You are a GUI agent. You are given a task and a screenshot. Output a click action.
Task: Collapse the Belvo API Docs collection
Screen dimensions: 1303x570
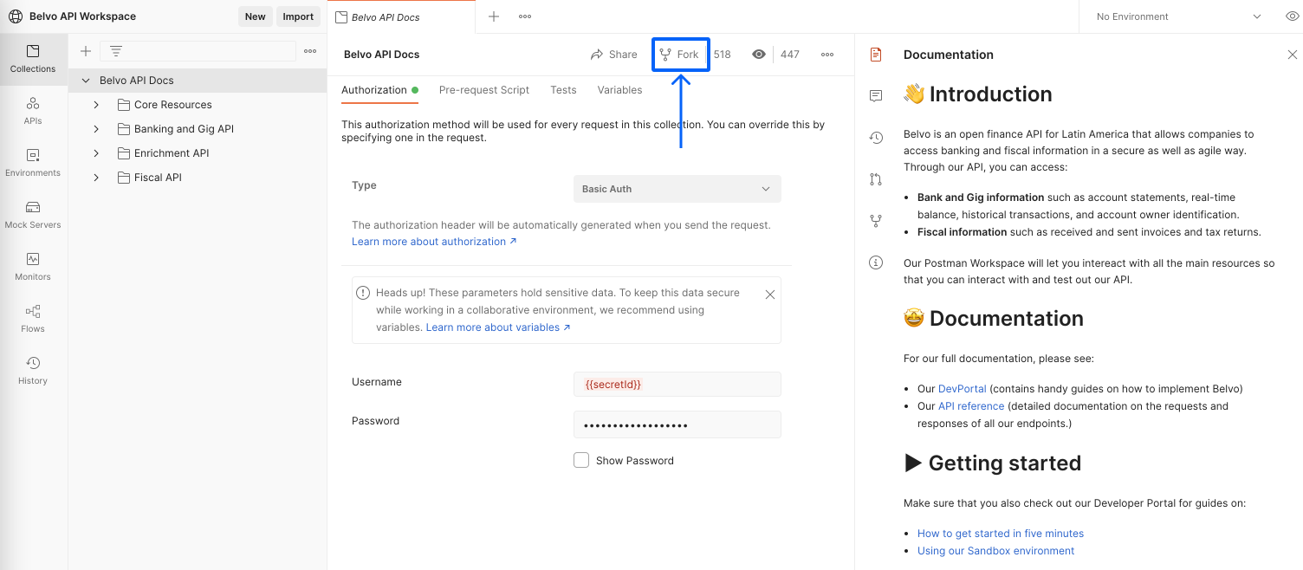[x=85, y=81]
